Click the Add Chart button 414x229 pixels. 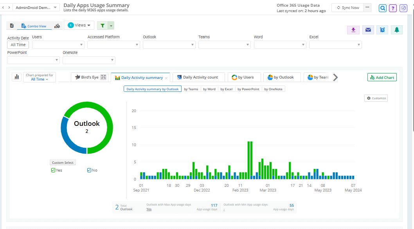[382, 77]
